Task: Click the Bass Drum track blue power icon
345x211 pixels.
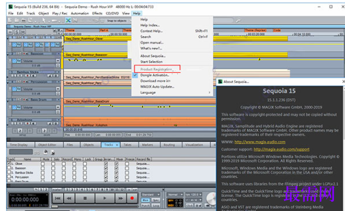Action: point(14,107)
